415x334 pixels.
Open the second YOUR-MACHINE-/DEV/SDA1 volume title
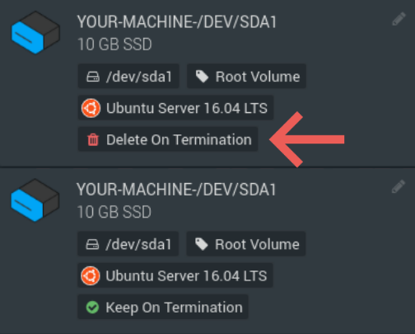[x=176, y=190]
